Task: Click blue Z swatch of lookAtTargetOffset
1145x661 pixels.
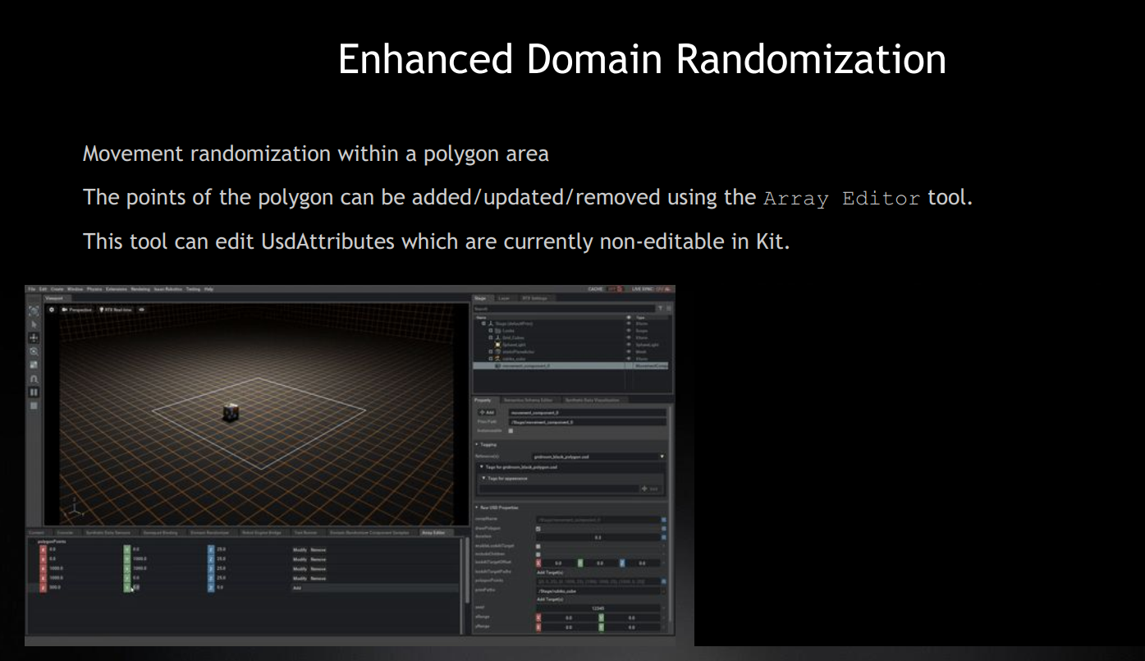Action: (622, 562)
